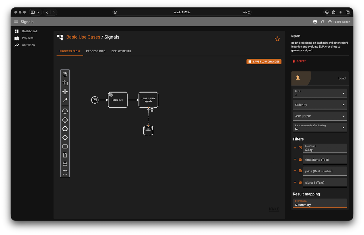The height and width of the screenshot is (235, 364).
Task: Open the Deployments tab
Action: (121, 51)
